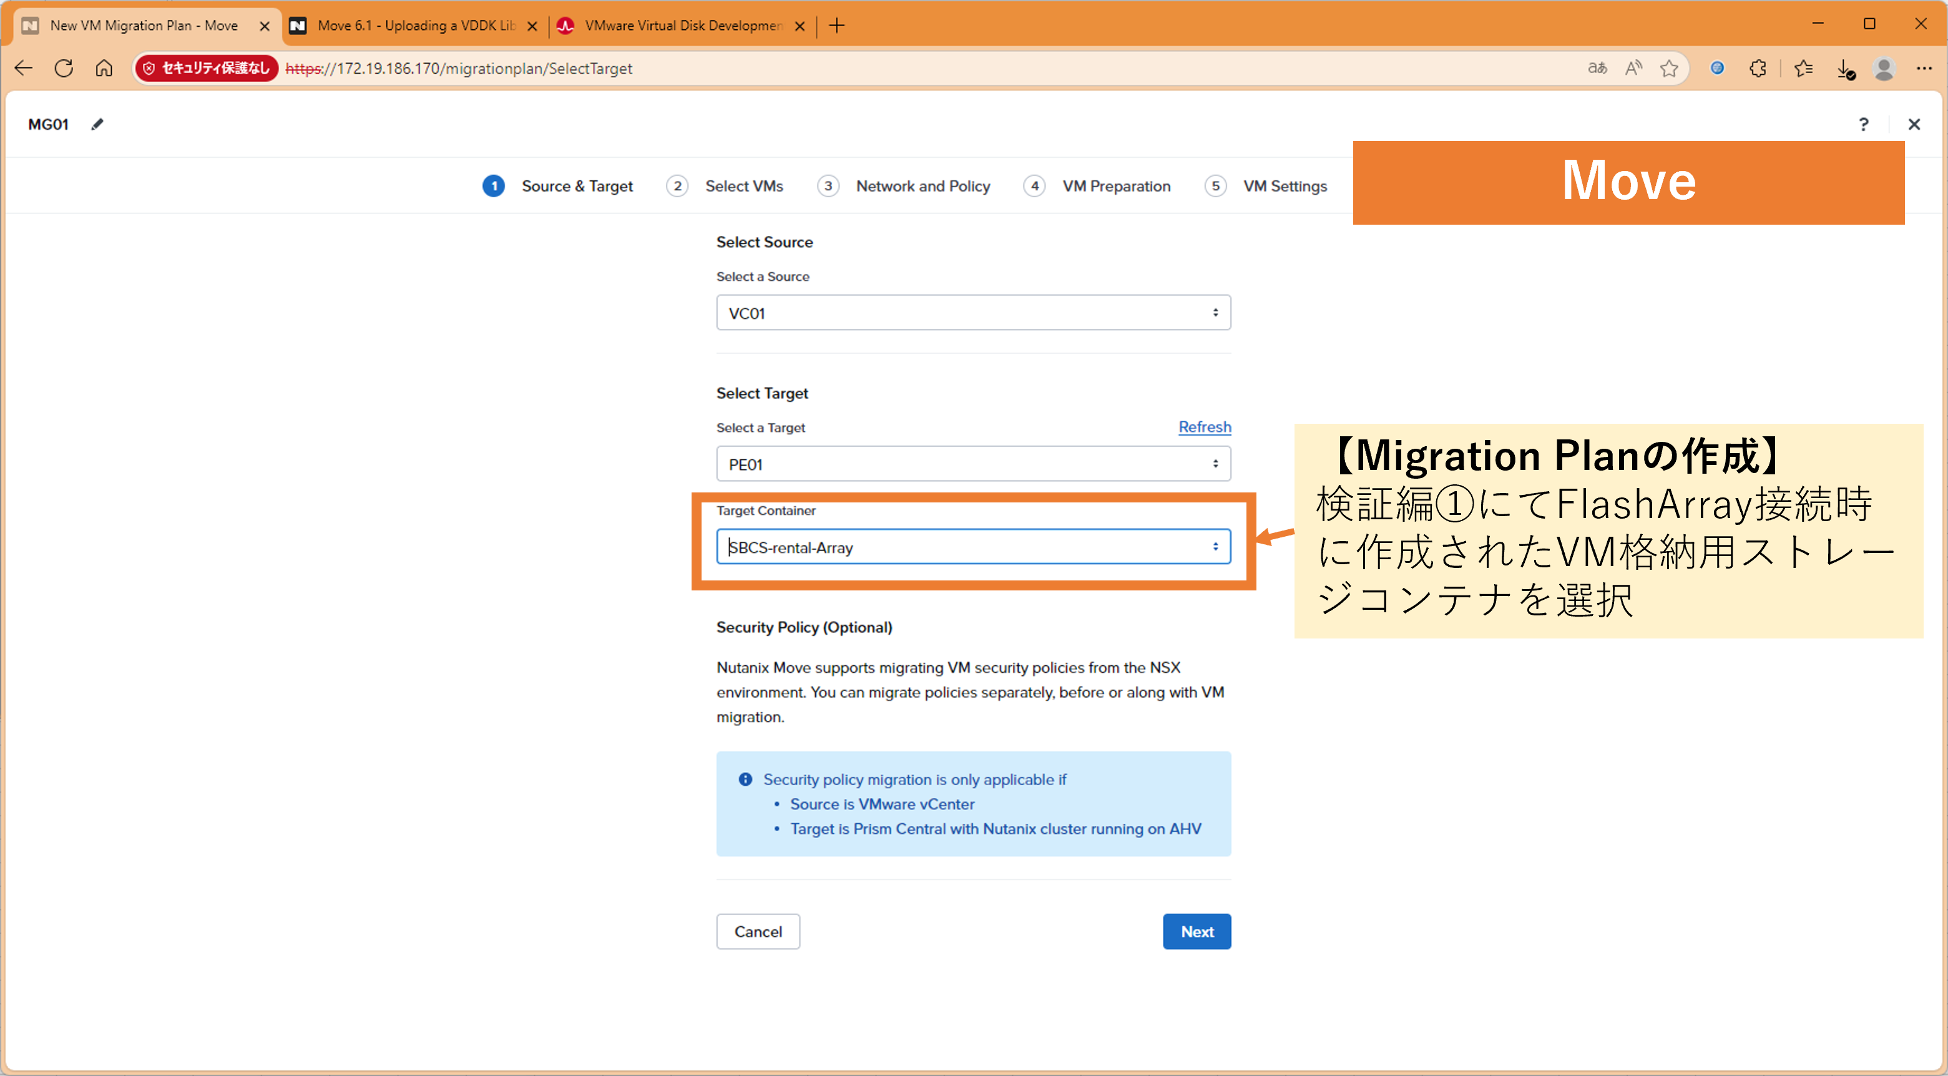Switch to VMware Virtual Disk Development tab

683,26
